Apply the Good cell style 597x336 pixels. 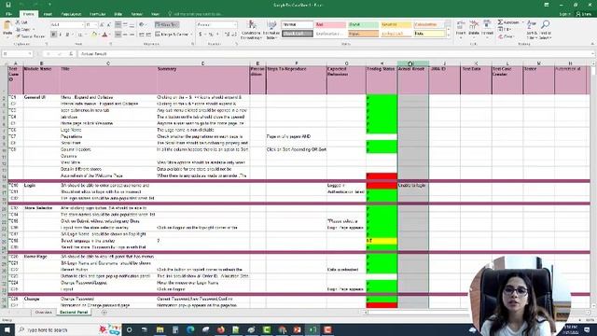click(363, 25)
